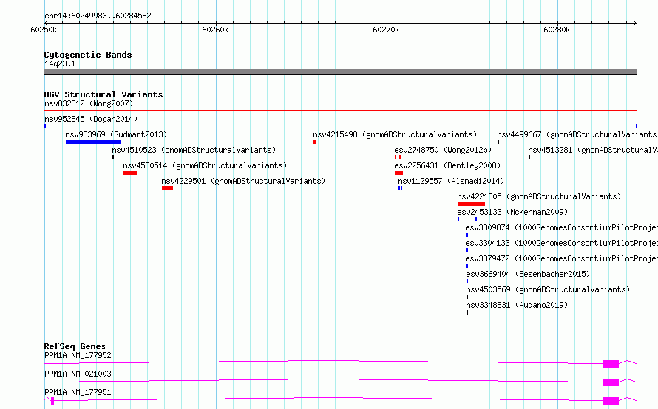Click the gray 14q23.1 cytogenetic band bar
This screenshot has width=658, height=409.
pos(340,72)
